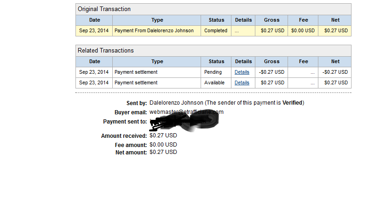Open Details link for Pending payment settlement

click(x=242, y=72)
